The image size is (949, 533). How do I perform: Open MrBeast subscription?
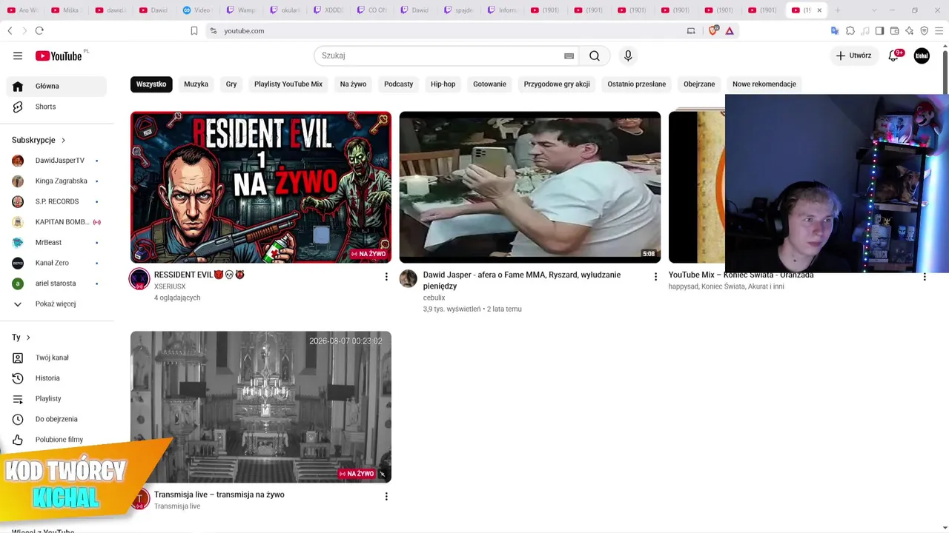(x=56, y=242)
